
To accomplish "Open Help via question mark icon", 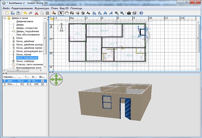I will pos(141,13).
